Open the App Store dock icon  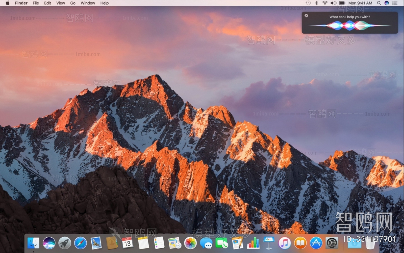(x=316, y=243)
